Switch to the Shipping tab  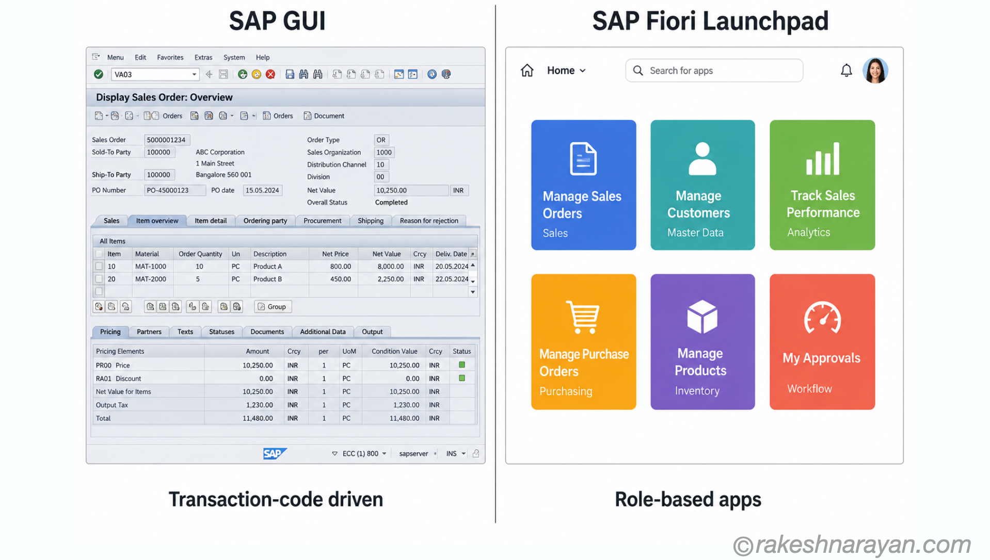pos(371,220)
